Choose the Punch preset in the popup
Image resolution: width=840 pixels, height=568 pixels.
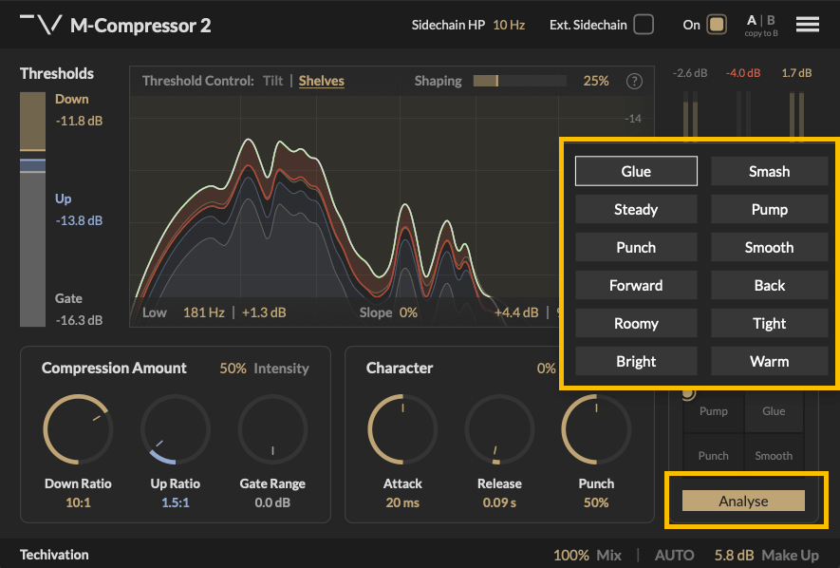[636, 247]
